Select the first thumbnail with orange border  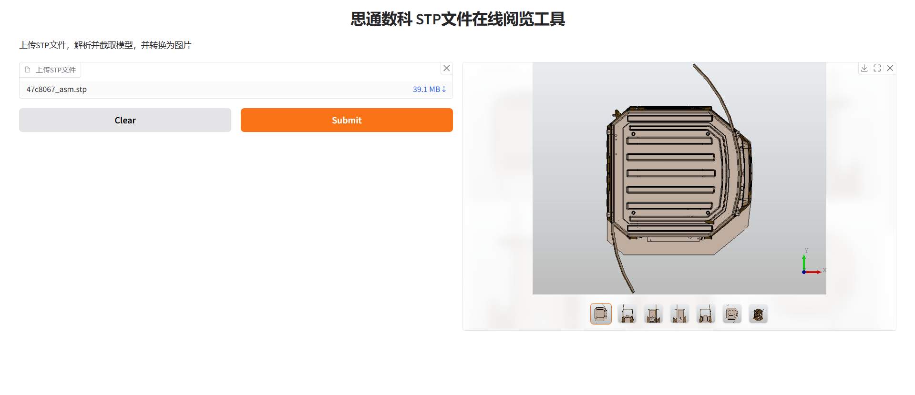coord(601,314)
